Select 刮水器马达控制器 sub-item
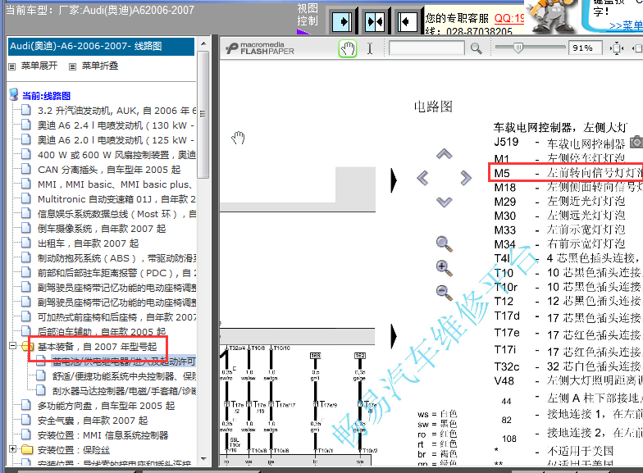 [x=125, y=391]
